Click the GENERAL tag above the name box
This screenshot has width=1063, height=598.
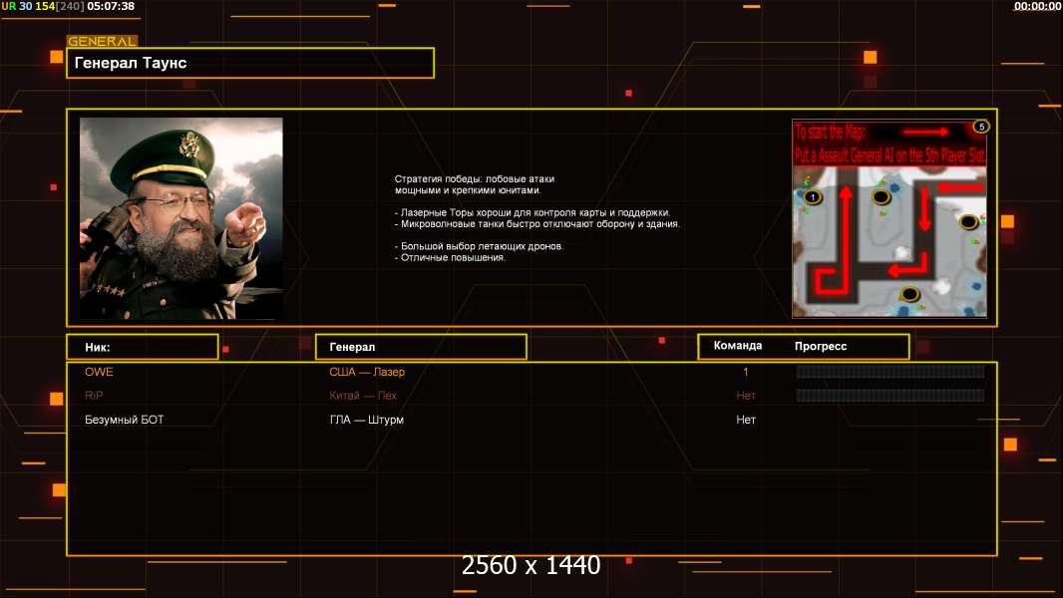click(103, 41)
